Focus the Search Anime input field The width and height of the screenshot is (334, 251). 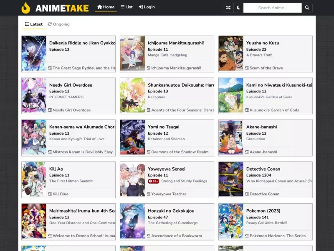click(x=273, y=8)
